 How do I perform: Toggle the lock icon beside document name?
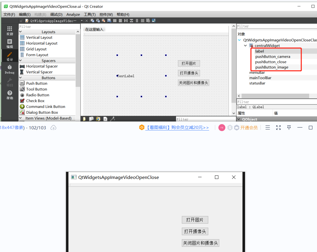[21, 21]
